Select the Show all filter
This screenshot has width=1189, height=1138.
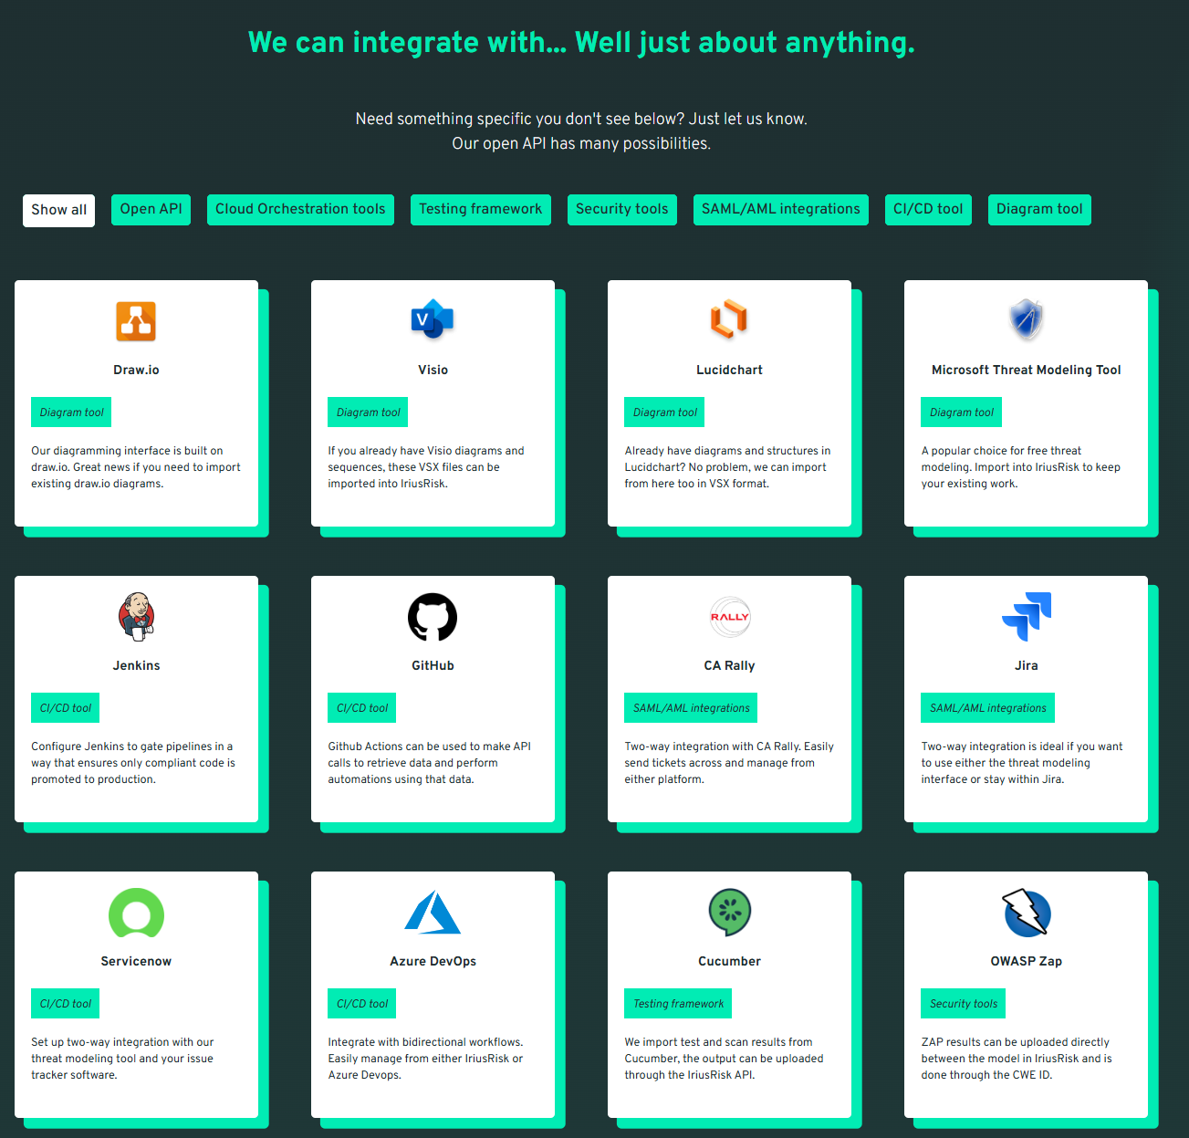(x=58, y=210)
